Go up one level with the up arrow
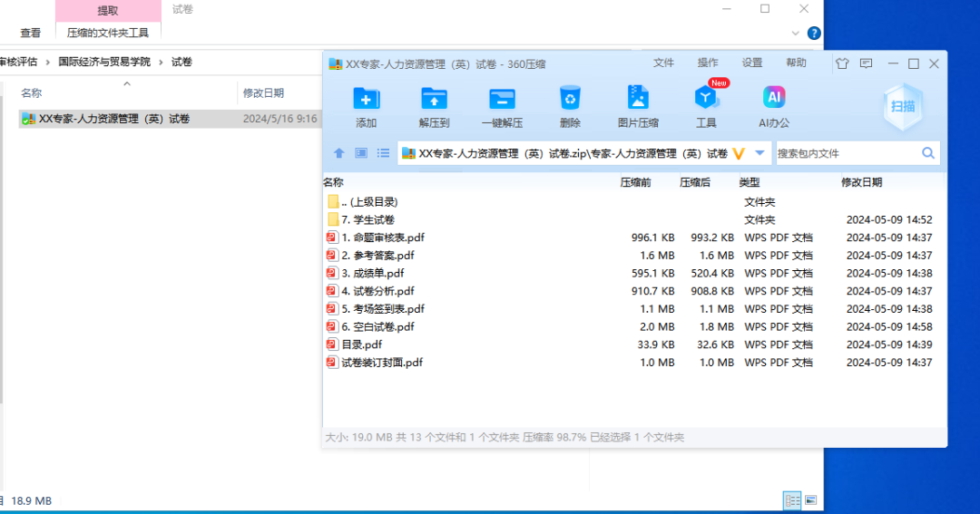The width and height of the screenshot is (980, 514). click(339, 154)
